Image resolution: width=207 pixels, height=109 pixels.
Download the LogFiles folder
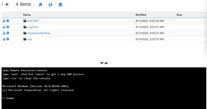(x=4, y=27)
